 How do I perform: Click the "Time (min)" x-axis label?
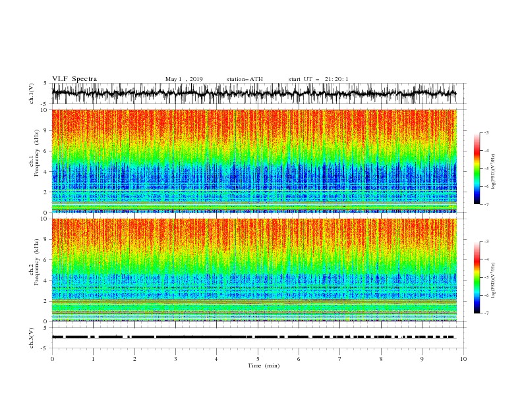coord(264,365)
